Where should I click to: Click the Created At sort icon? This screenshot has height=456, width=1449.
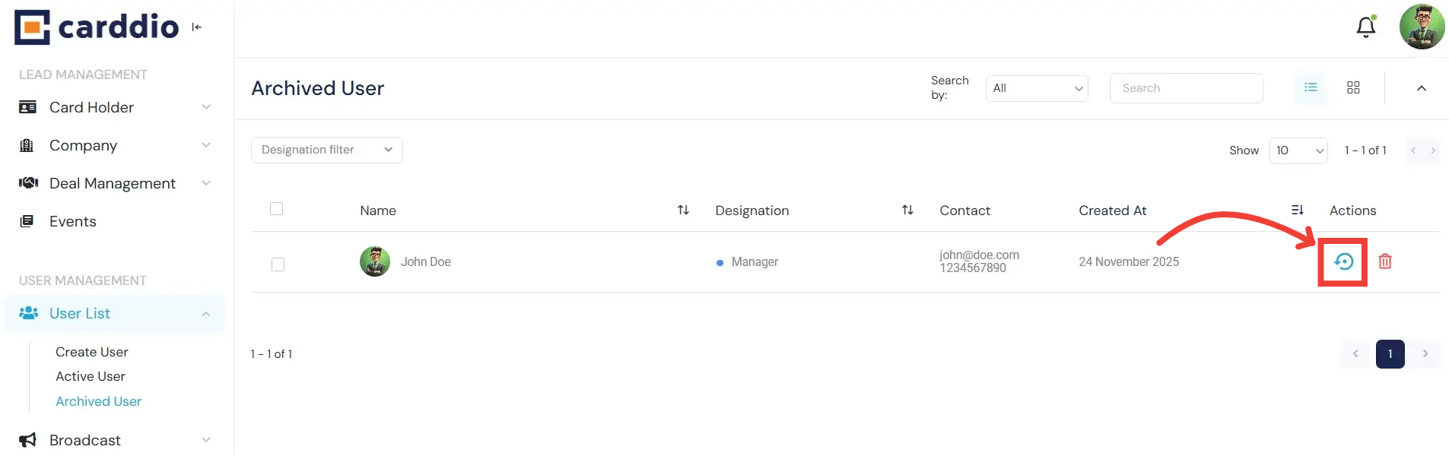coord(1298,211)
